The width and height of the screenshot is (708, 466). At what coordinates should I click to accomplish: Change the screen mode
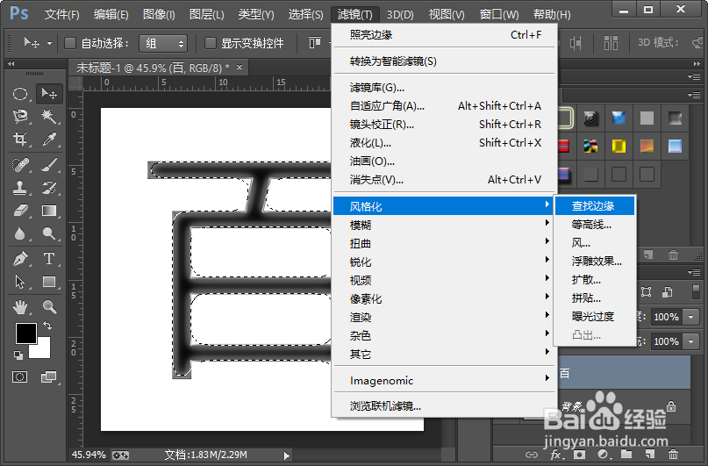48,377
